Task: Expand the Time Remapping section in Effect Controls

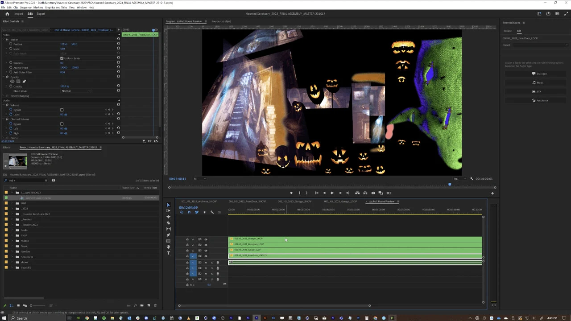Action: (4, 96)
